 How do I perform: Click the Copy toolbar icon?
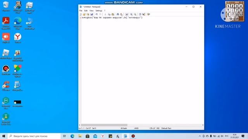109,14
